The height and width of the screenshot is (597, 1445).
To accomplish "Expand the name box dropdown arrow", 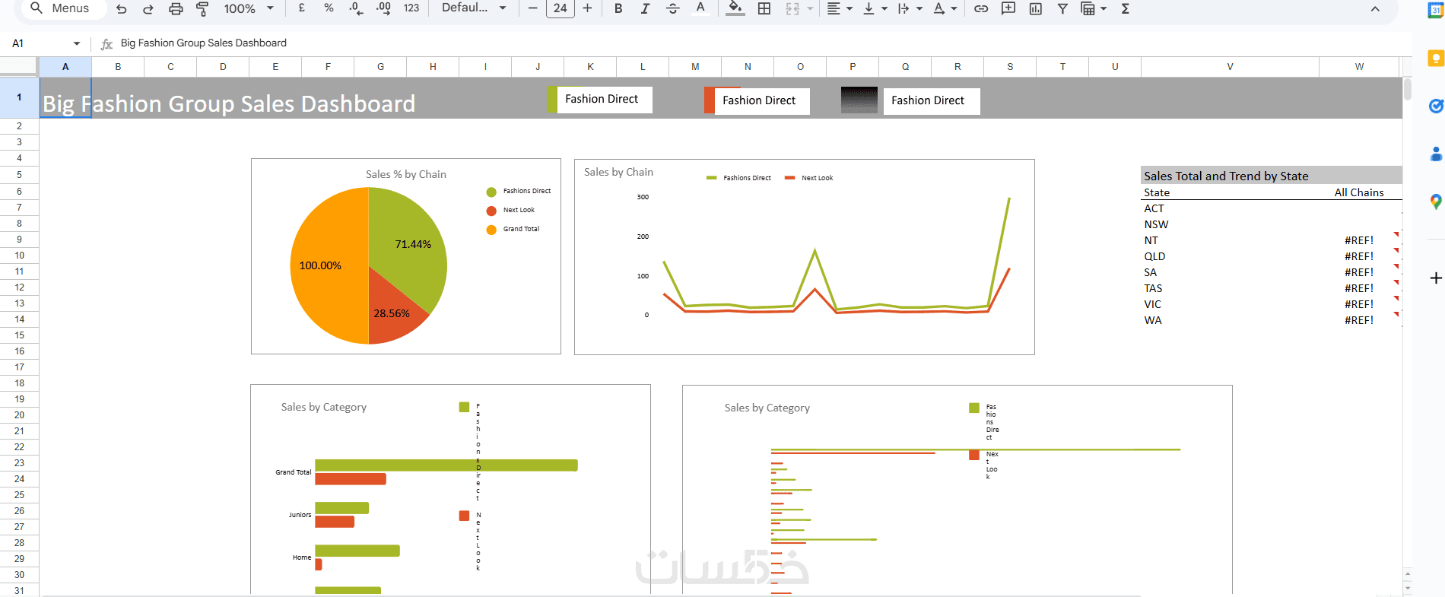I will (x=77, y=43).
